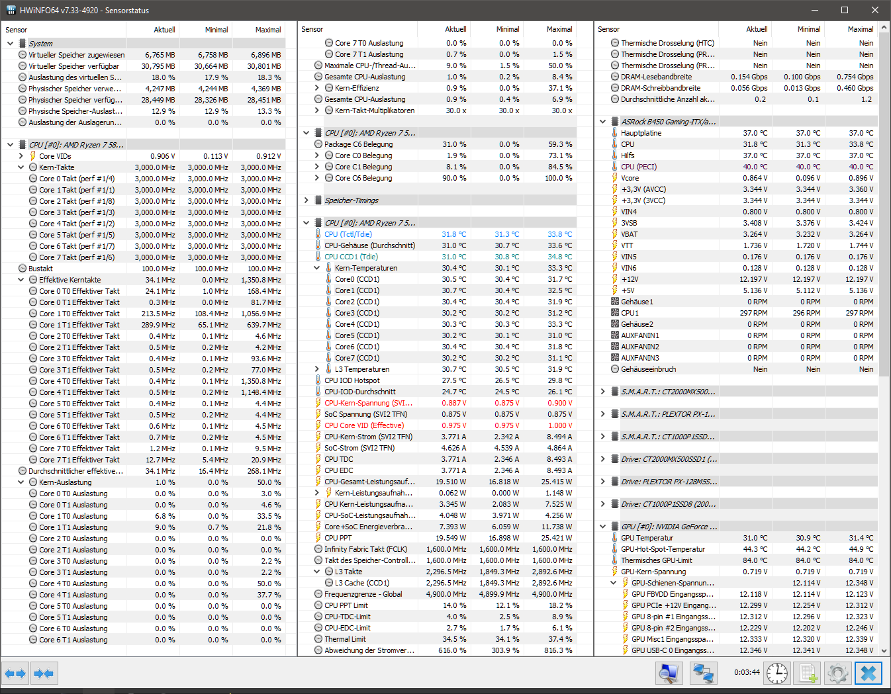891x694 pixels.
Task: Expand the S.M.A.R.T.: CT2000MX500 group
Action: 602,392
